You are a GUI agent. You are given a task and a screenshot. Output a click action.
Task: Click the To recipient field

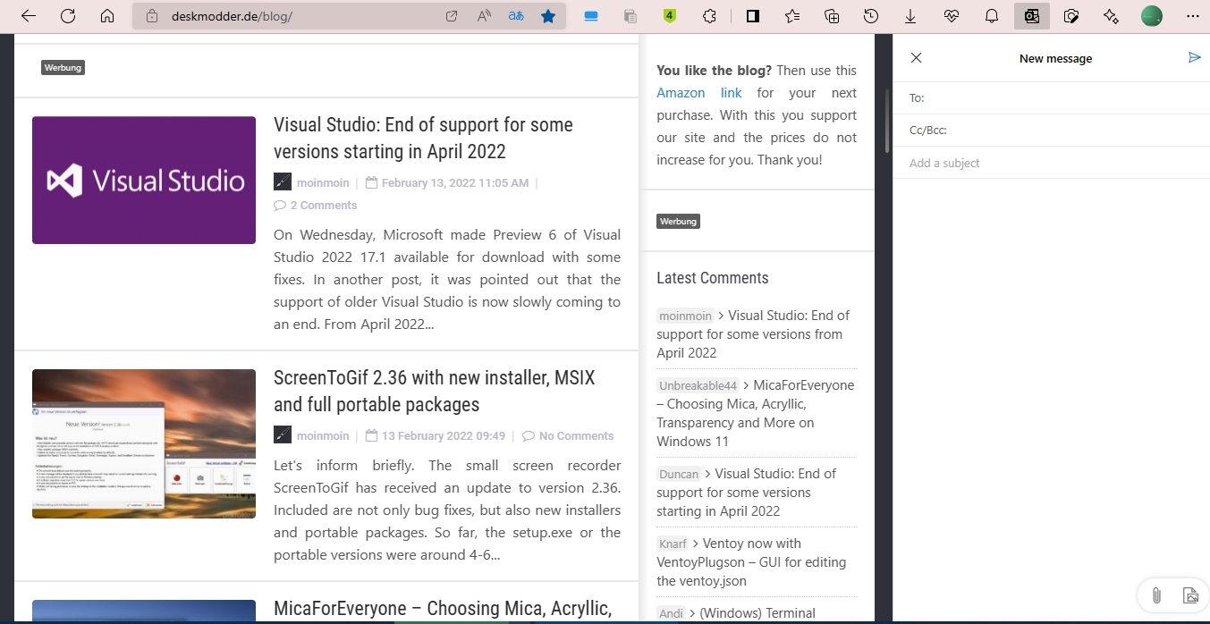click(x=1051, y=98)
